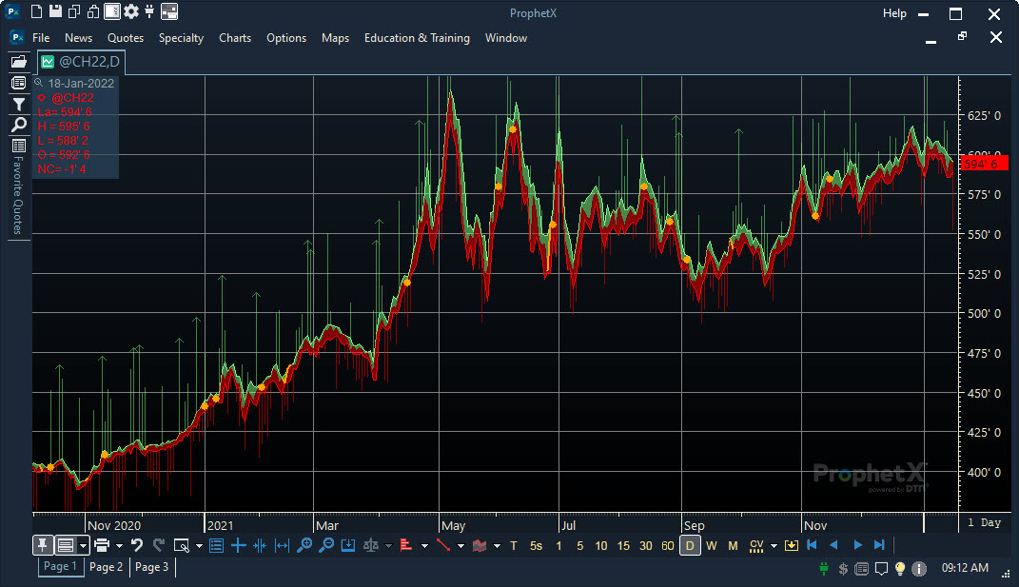Select the 60 minute interval button
Image resolution: width=1019 pixels, height=587 pixels.
pos(667,546)
